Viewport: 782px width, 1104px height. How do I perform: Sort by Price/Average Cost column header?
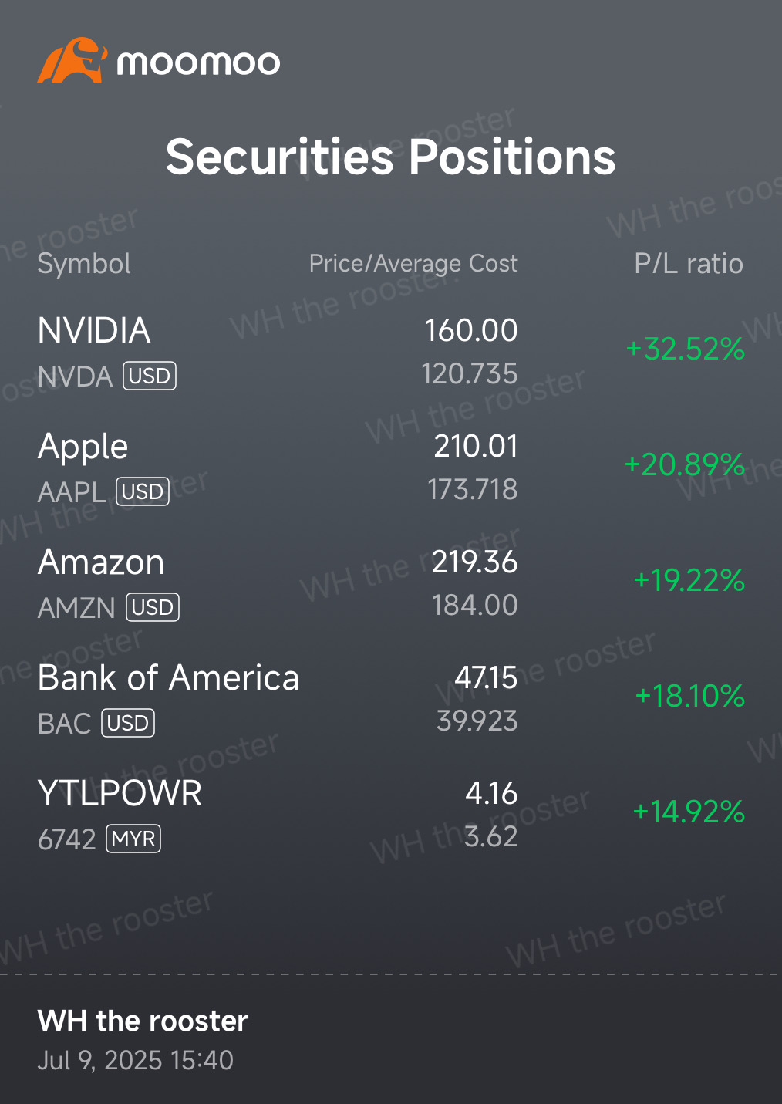pyautogui.click(x=413, y=264)
